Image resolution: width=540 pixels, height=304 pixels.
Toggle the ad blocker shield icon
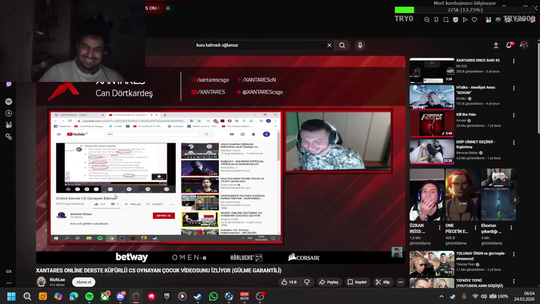(456, 19)
